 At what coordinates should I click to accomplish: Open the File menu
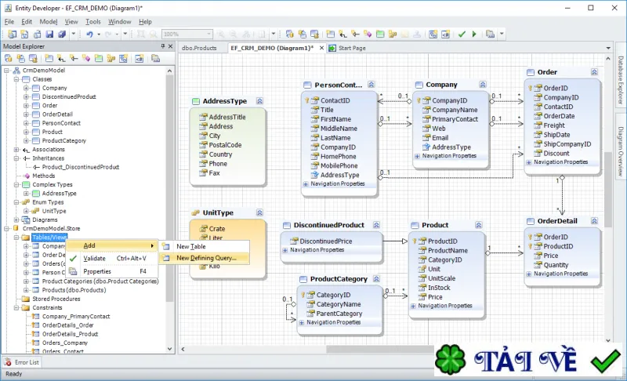(9, 22)
